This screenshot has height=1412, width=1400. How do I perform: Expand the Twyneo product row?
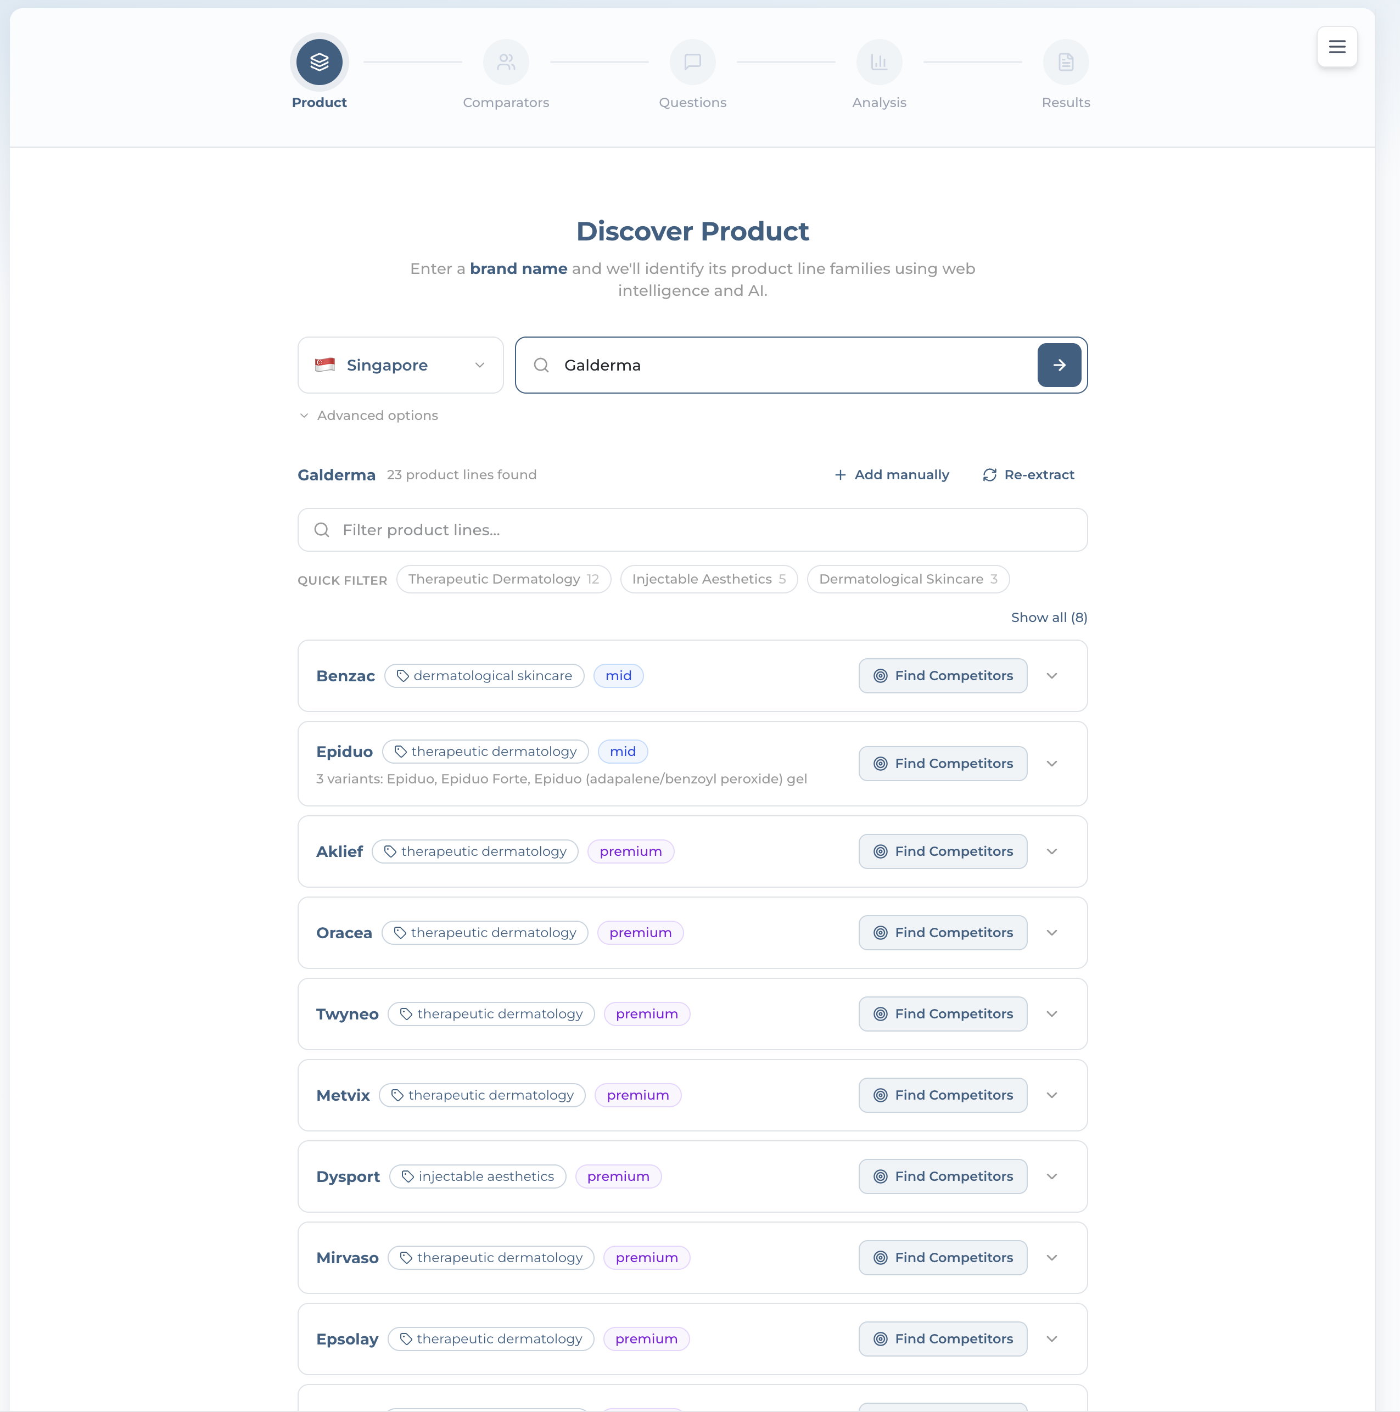click(1051, 1013)
